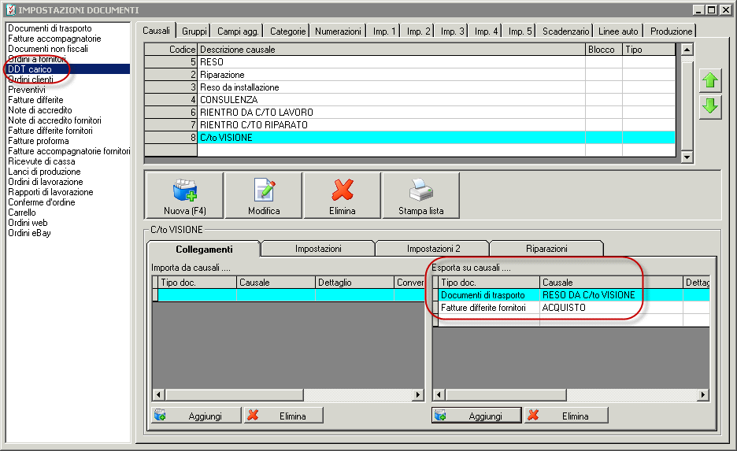Click the Modifica pencil button
Viewport: 737px width, 451px height.
pyautogui.click(x=264, y=195)
